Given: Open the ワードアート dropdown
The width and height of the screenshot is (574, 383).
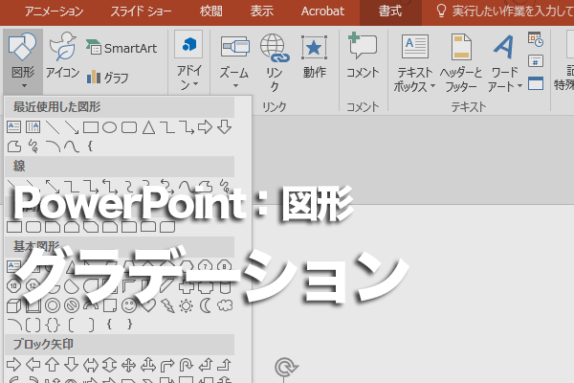Looking at the screenshot, I should click(504, 63).
